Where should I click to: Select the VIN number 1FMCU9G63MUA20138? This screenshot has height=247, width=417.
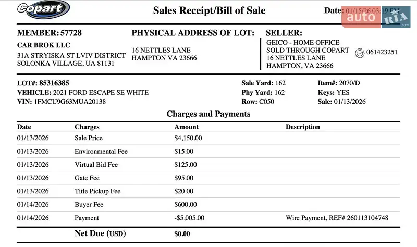(70, 102)
